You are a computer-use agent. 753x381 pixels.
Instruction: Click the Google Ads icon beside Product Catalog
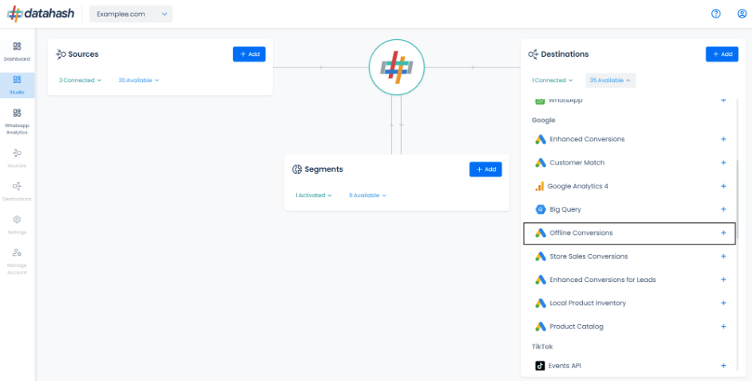tap(541, 326)
